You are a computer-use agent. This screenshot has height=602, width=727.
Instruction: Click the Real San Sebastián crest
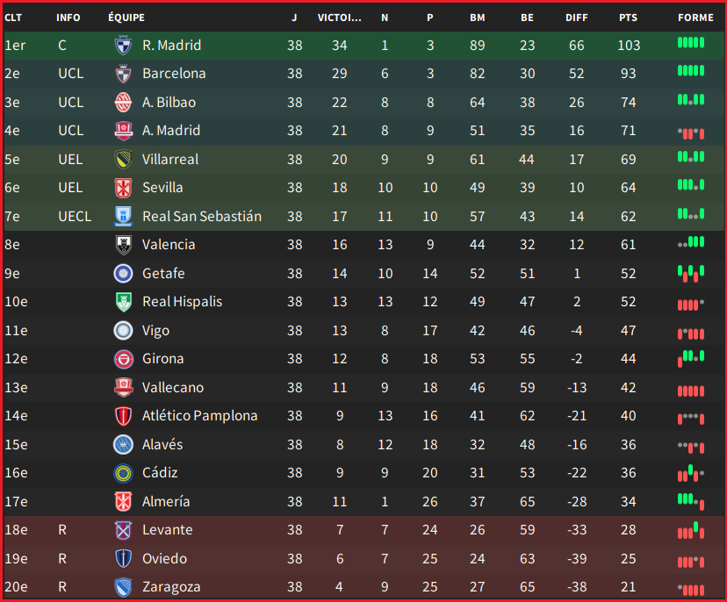[123, 217]
